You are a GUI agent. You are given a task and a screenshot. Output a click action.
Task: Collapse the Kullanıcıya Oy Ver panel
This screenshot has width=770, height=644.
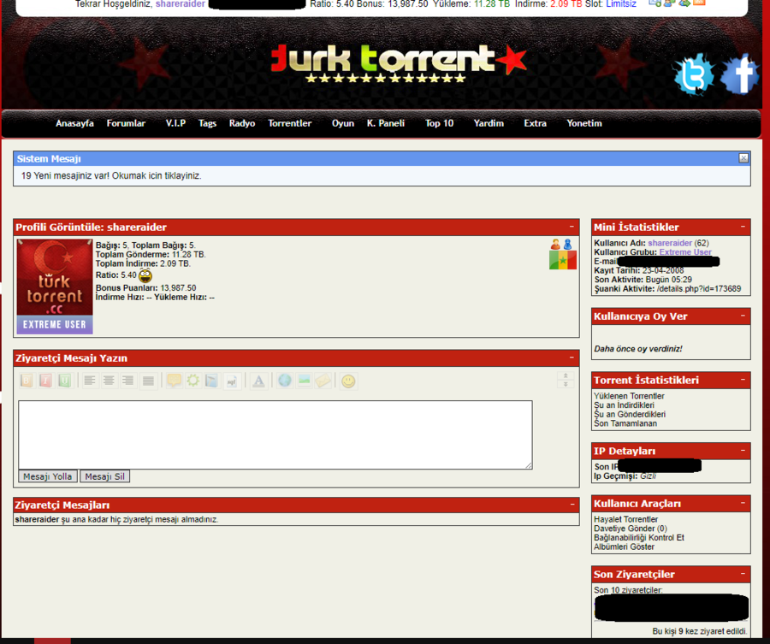pyautogui.click(x=743, y=316)
